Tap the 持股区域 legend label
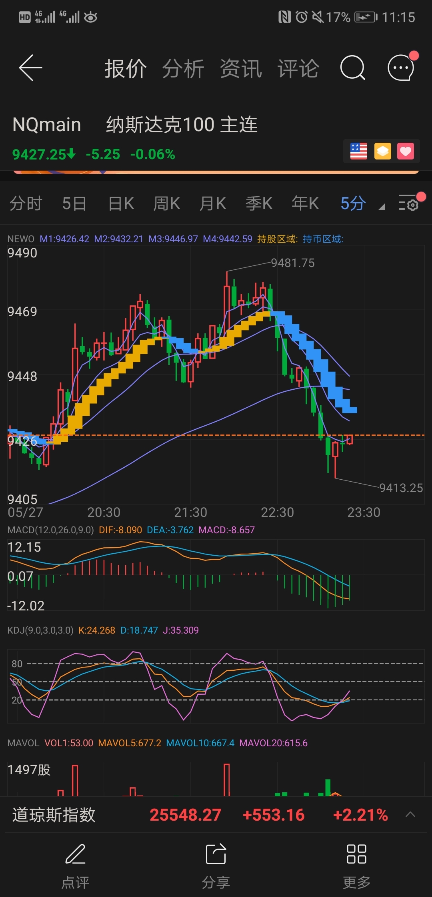 pyautogui.click(x=277, y=239)
